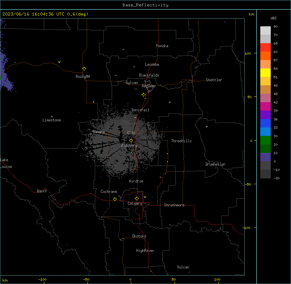This screenshot has width=291, height=284.
Task: Select the Strathmore label
Action: [174, 205]
